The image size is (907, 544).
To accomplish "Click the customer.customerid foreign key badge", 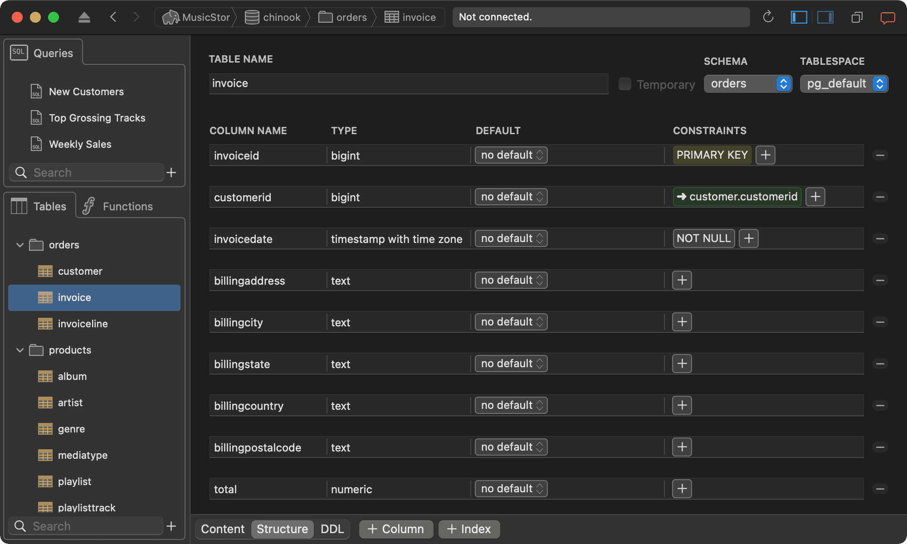I will (x=736, y=197).
